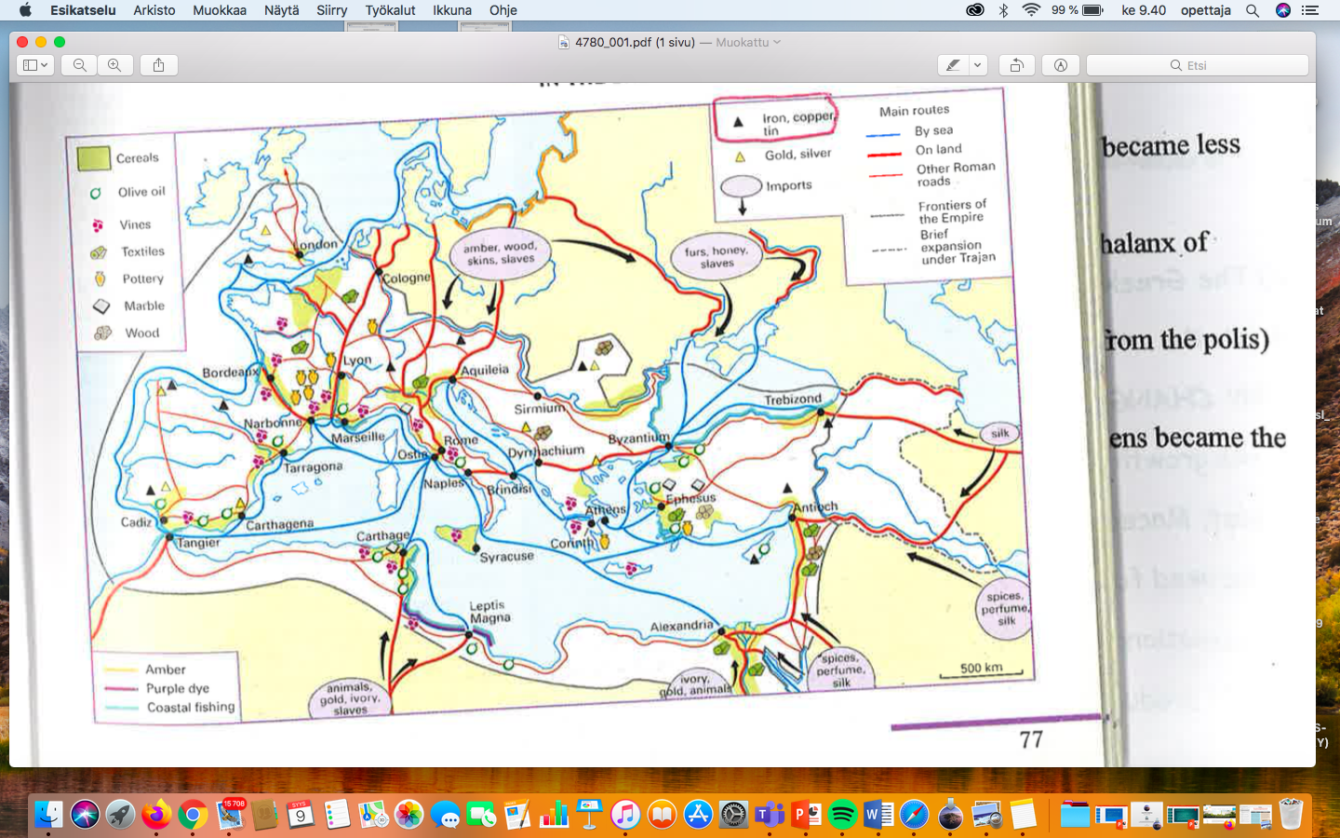This screenshot has width=1340, height=838.
Task: Open the sidebar view options dropdown
Action: [35, 65]
